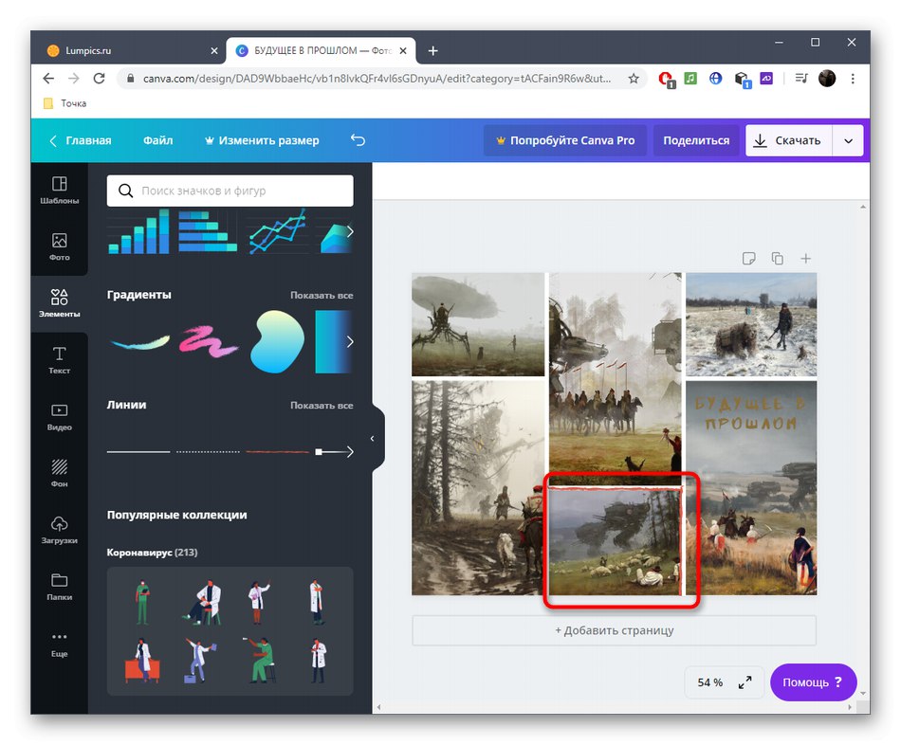The width and height of the screenshot is (901, 745).
Task: Open the Видео sidebar panel
Action: (59, 417)
